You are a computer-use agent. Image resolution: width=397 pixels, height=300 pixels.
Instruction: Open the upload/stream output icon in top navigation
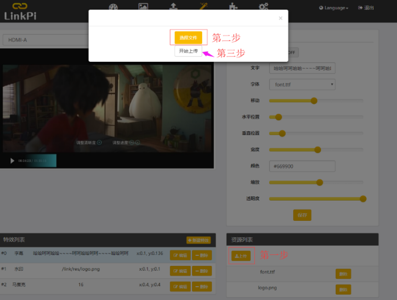coord(173,6)
